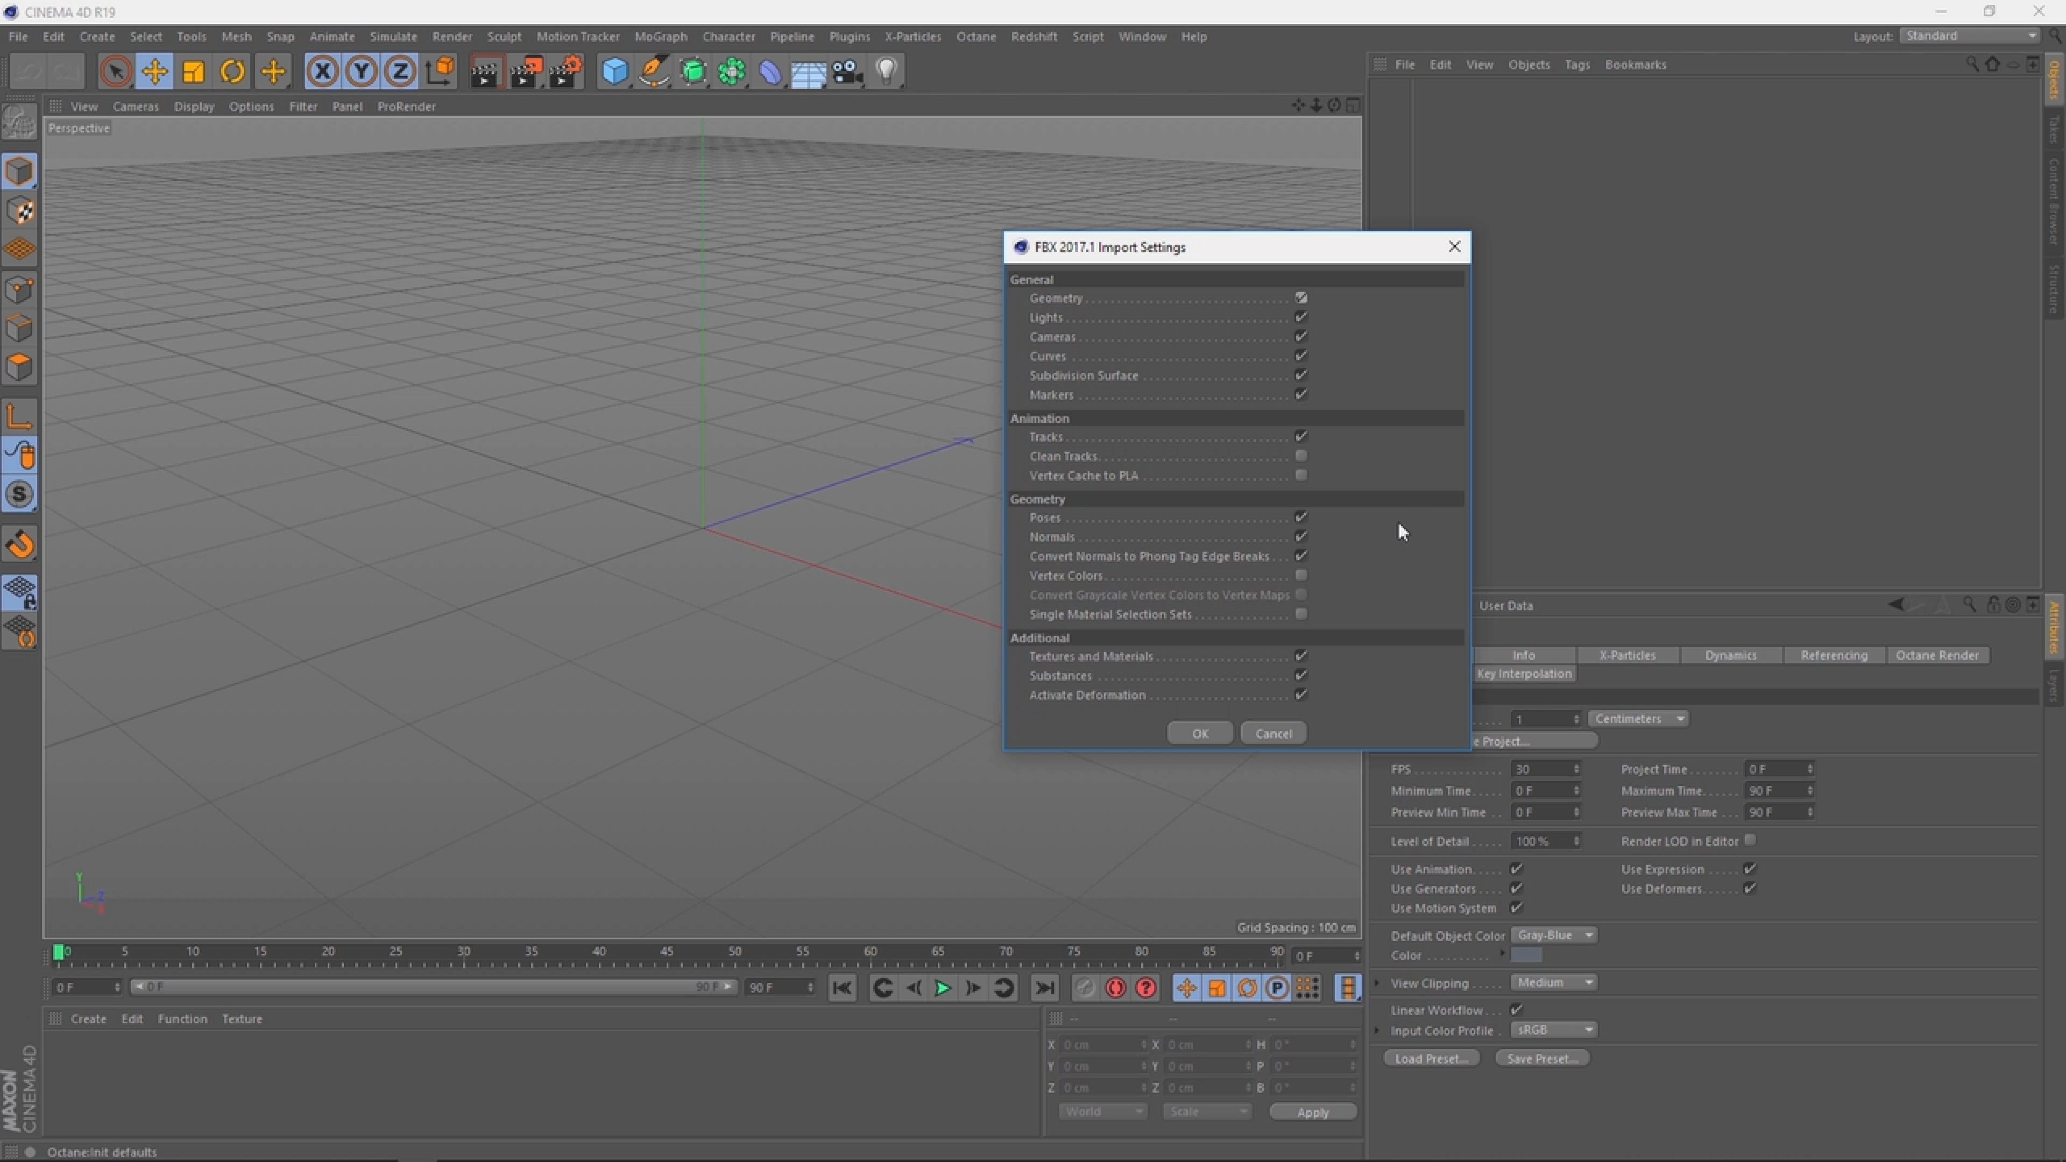The image size is (2066, 1162).
Task: Toggle the X axis lock icon
Action: tap(322, 72)
